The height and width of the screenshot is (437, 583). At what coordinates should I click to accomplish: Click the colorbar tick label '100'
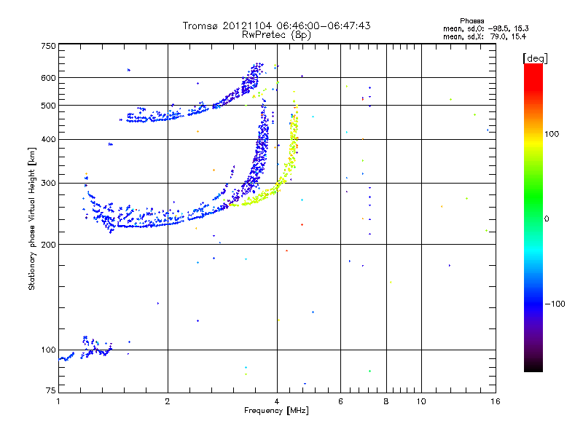pyautogui.click(x=552, y=134)
